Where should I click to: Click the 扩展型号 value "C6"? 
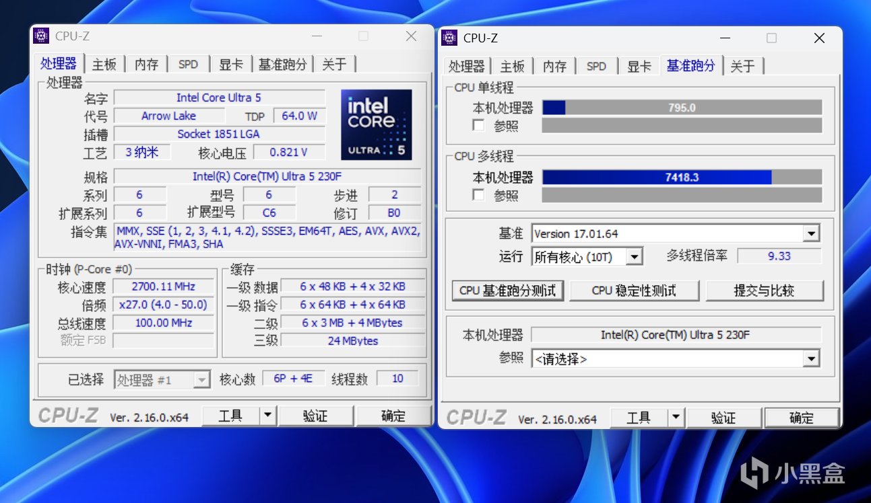click(269, 212)
